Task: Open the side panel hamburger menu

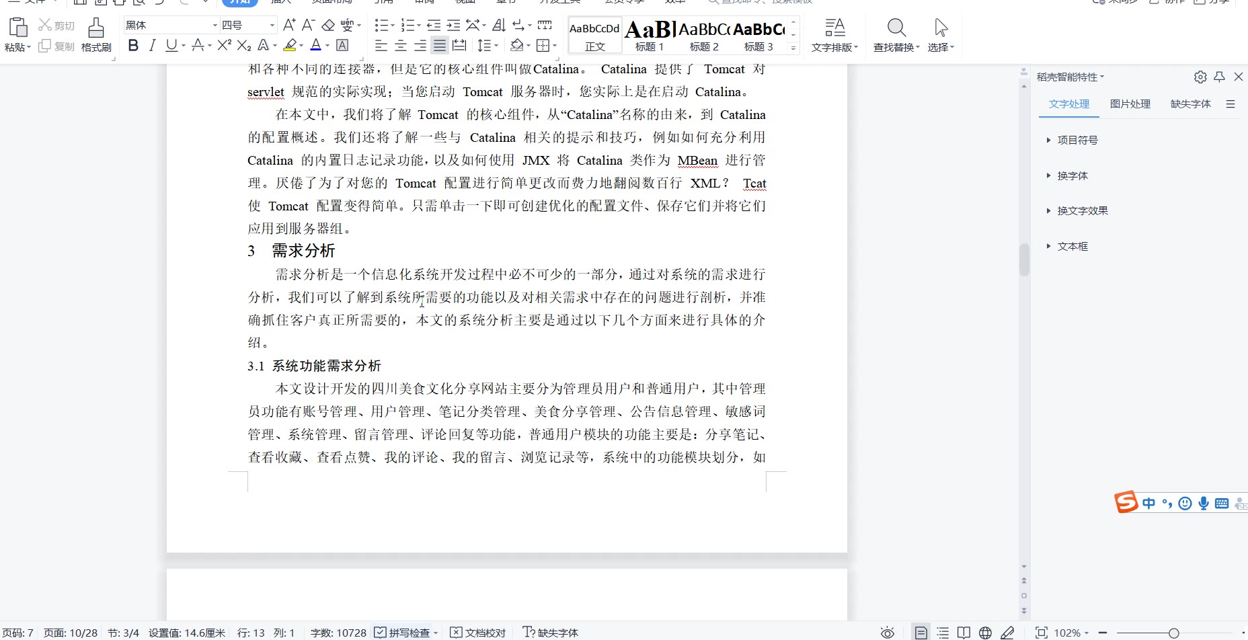Action: point(1231,104)
